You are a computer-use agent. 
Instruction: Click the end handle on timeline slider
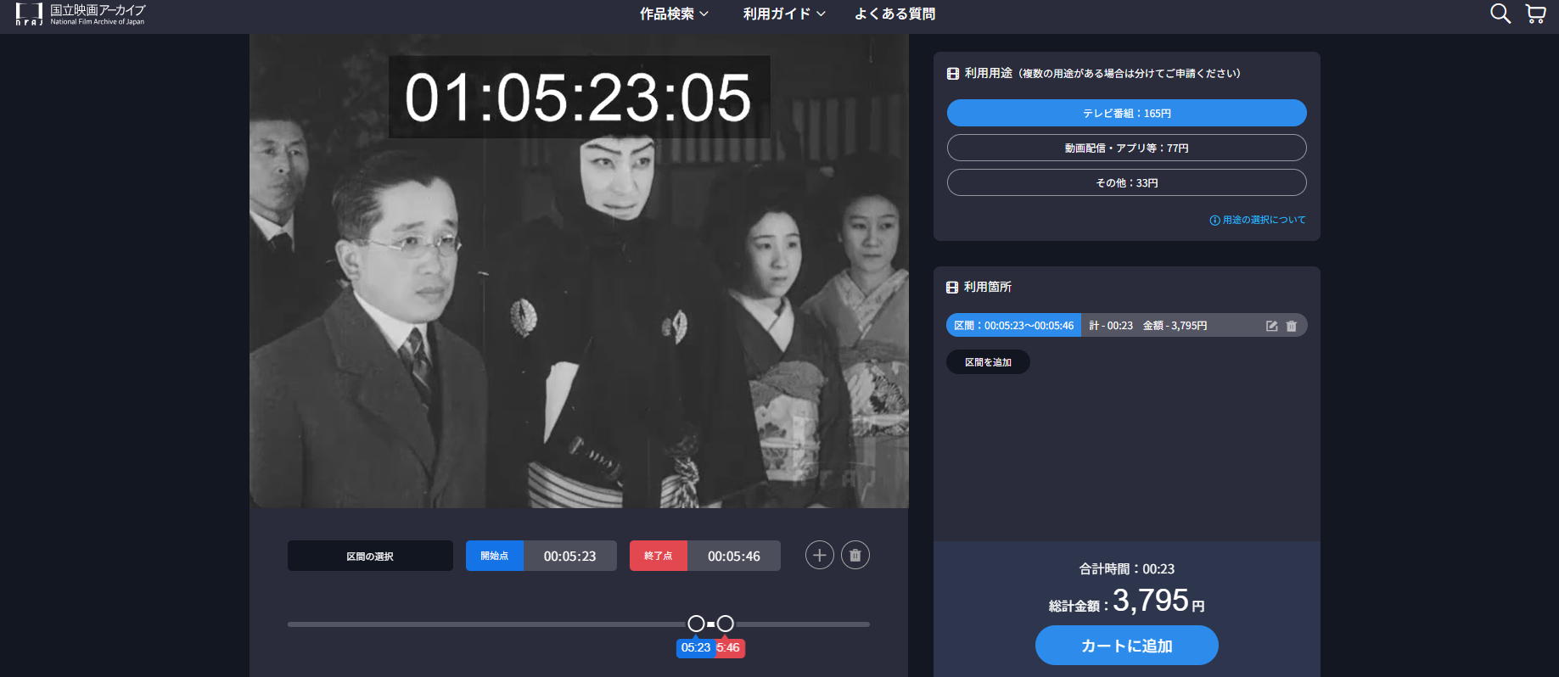point(725,624)
